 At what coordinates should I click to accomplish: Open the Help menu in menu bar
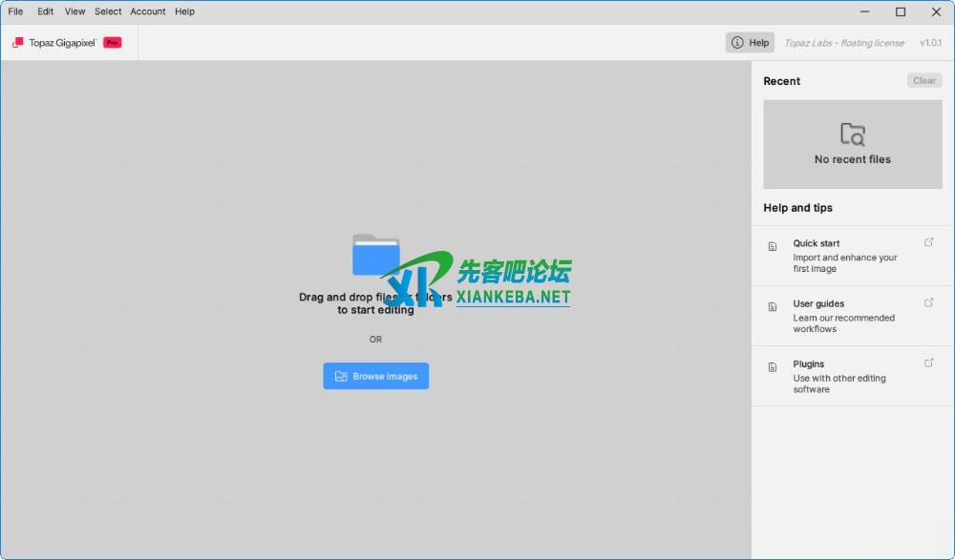coord(184,11)
